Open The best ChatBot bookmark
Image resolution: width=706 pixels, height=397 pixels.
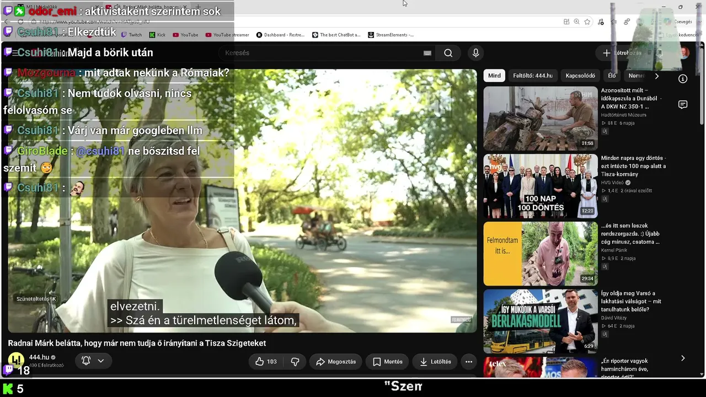336,35
